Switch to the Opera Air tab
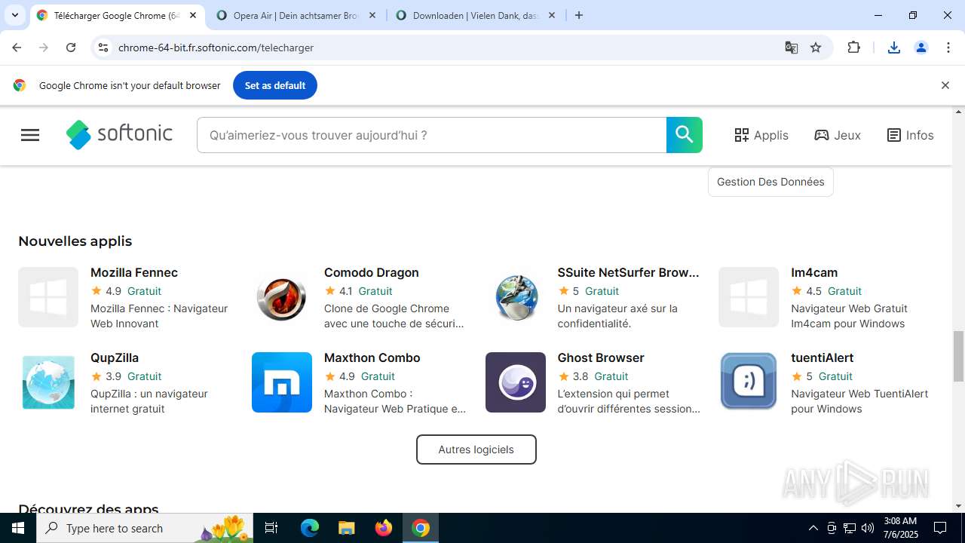This screenshot has height=543, width=965. click(296, 15)
